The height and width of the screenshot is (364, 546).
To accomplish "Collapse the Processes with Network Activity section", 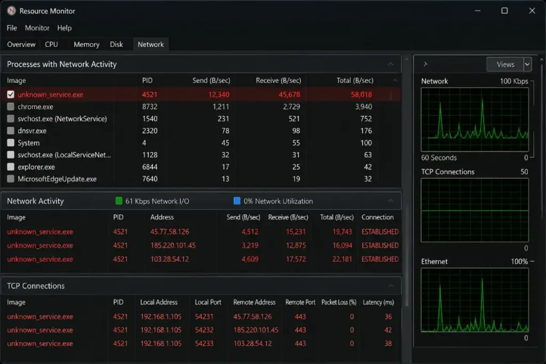I will click(x=390, y=64).
